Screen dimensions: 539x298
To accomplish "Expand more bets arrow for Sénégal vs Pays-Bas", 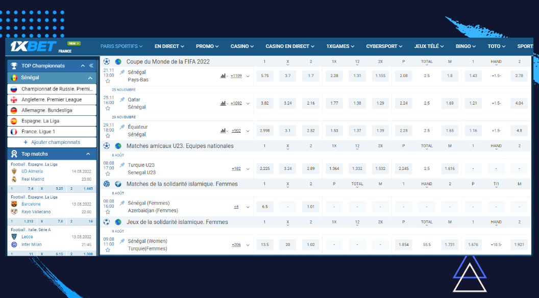I will point(248,77).
